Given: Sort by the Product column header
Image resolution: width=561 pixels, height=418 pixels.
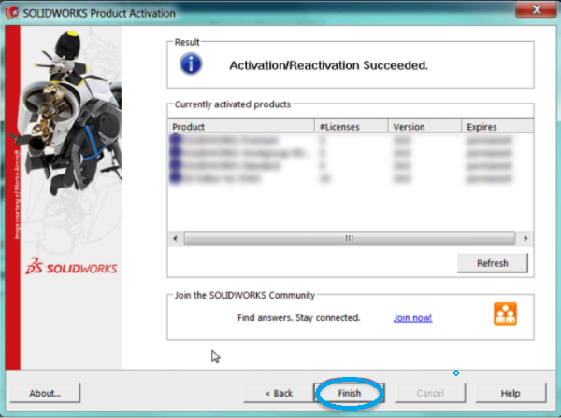Looking at the screenshot, I should (x=241, y=127).
